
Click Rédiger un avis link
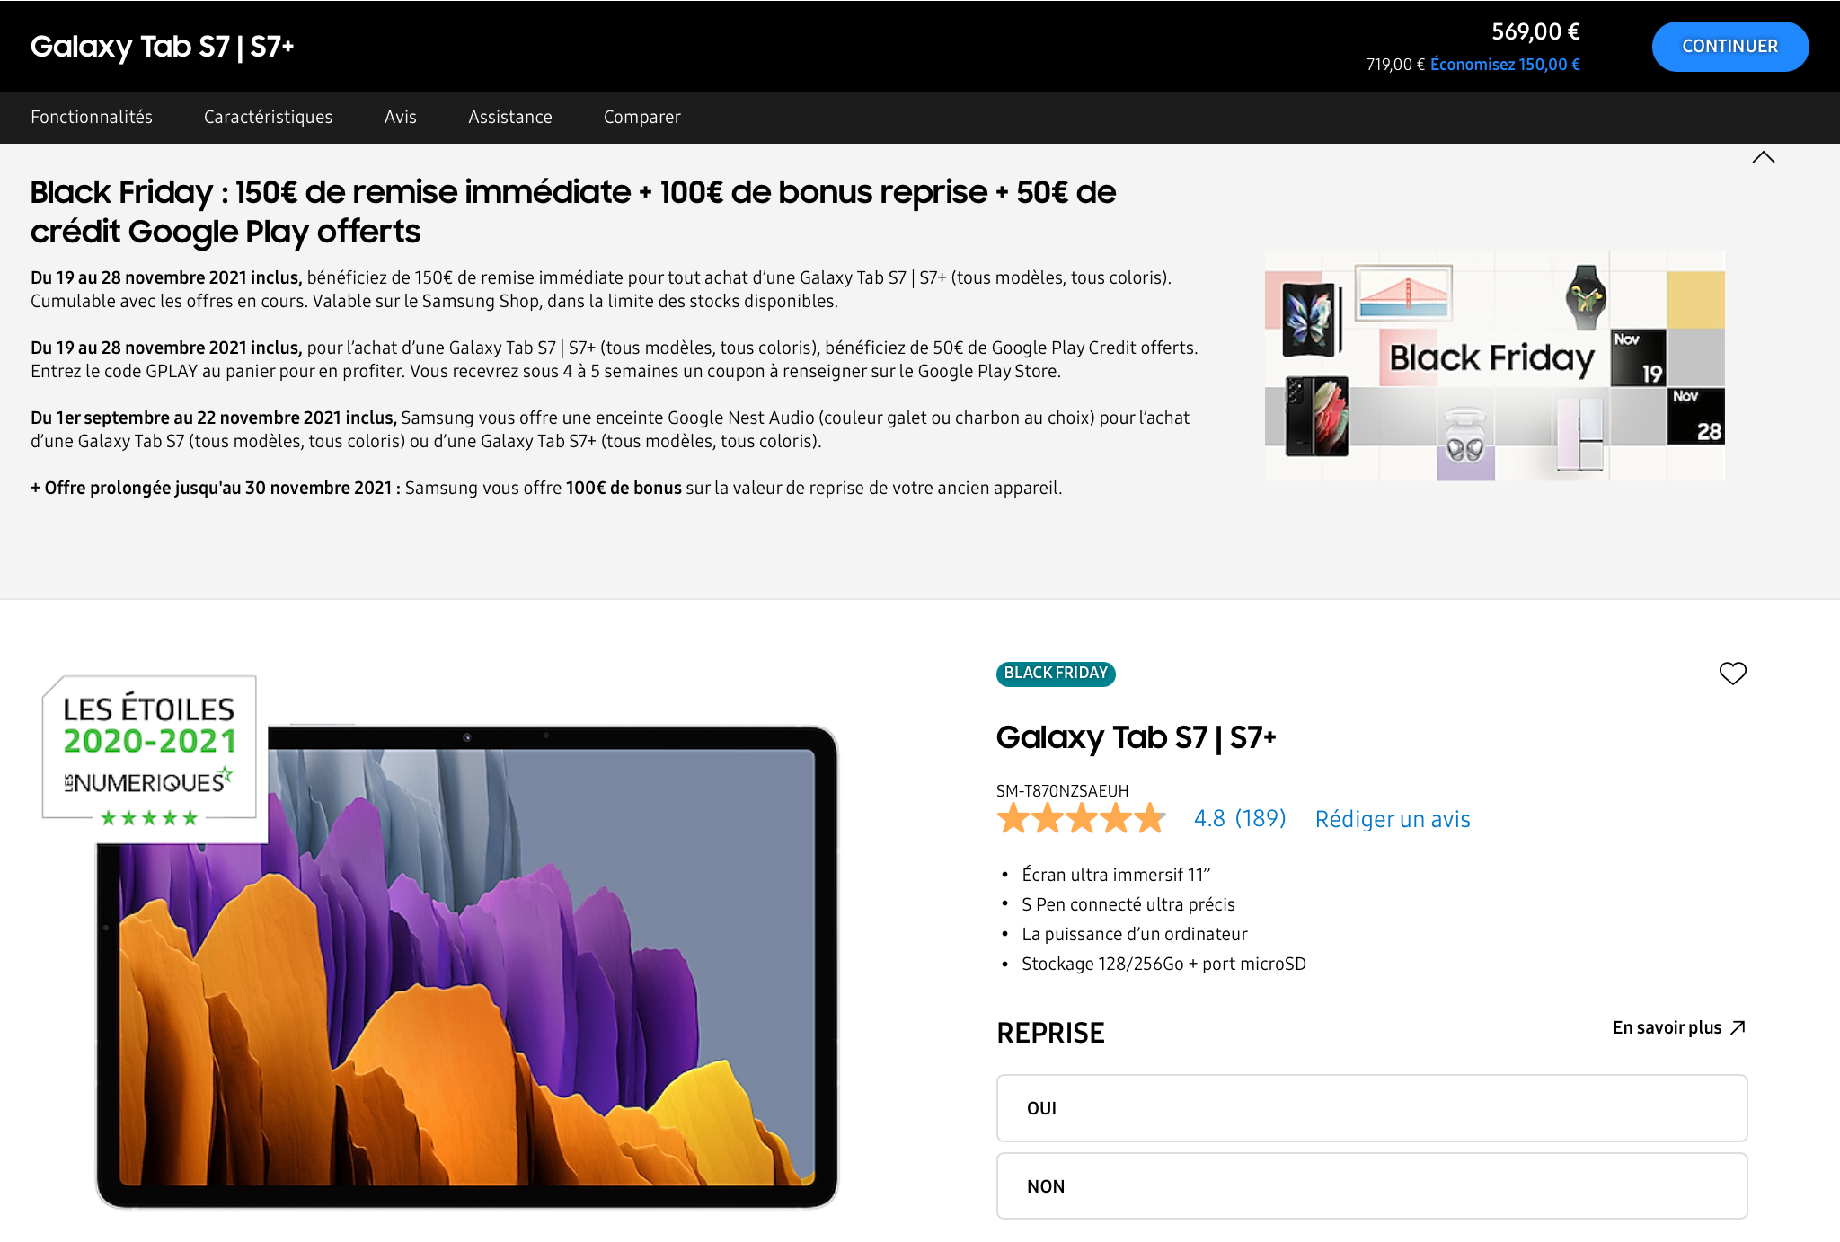[x=1392, y=819]
